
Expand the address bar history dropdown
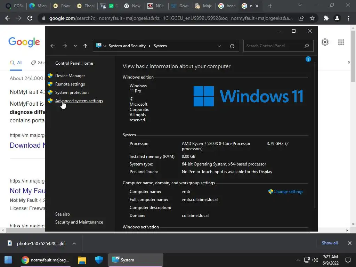click(x=219, y=46)
